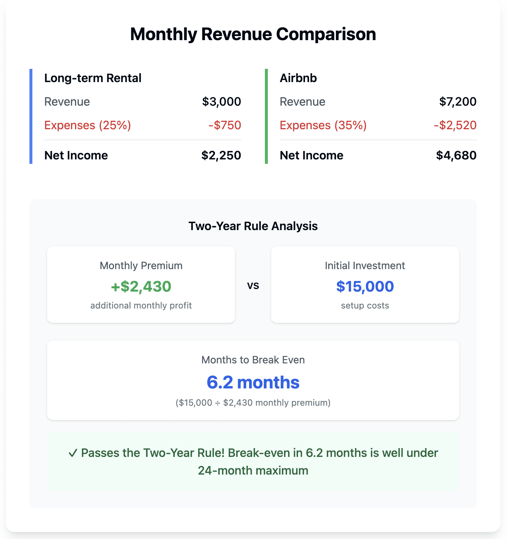This screenshot has width=507, height=539.
Task: Click the Revenue label under Long-term Rental
Action: click(67, 102)
